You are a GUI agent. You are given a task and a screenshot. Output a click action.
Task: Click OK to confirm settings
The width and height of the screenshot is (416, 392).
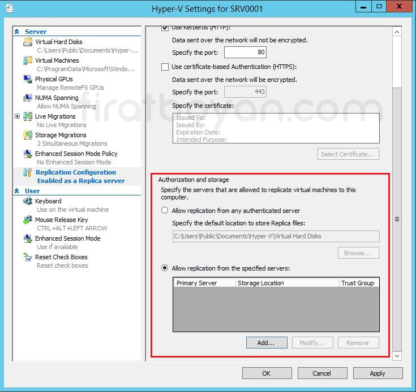click(267, 373)
